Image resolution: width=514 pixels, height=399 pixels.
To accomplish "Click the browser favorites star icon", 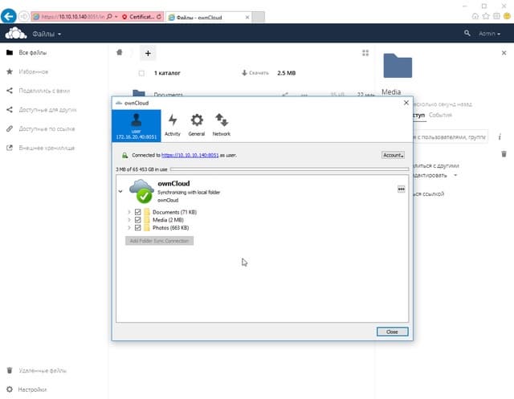I will point(486,16).
